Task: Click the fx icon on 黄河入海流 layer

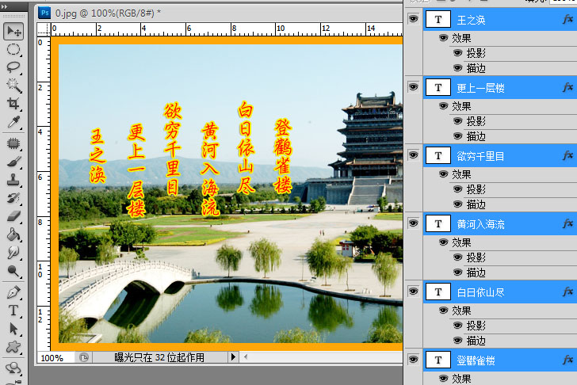Action: pyautogui.click(x=567, y=223)
